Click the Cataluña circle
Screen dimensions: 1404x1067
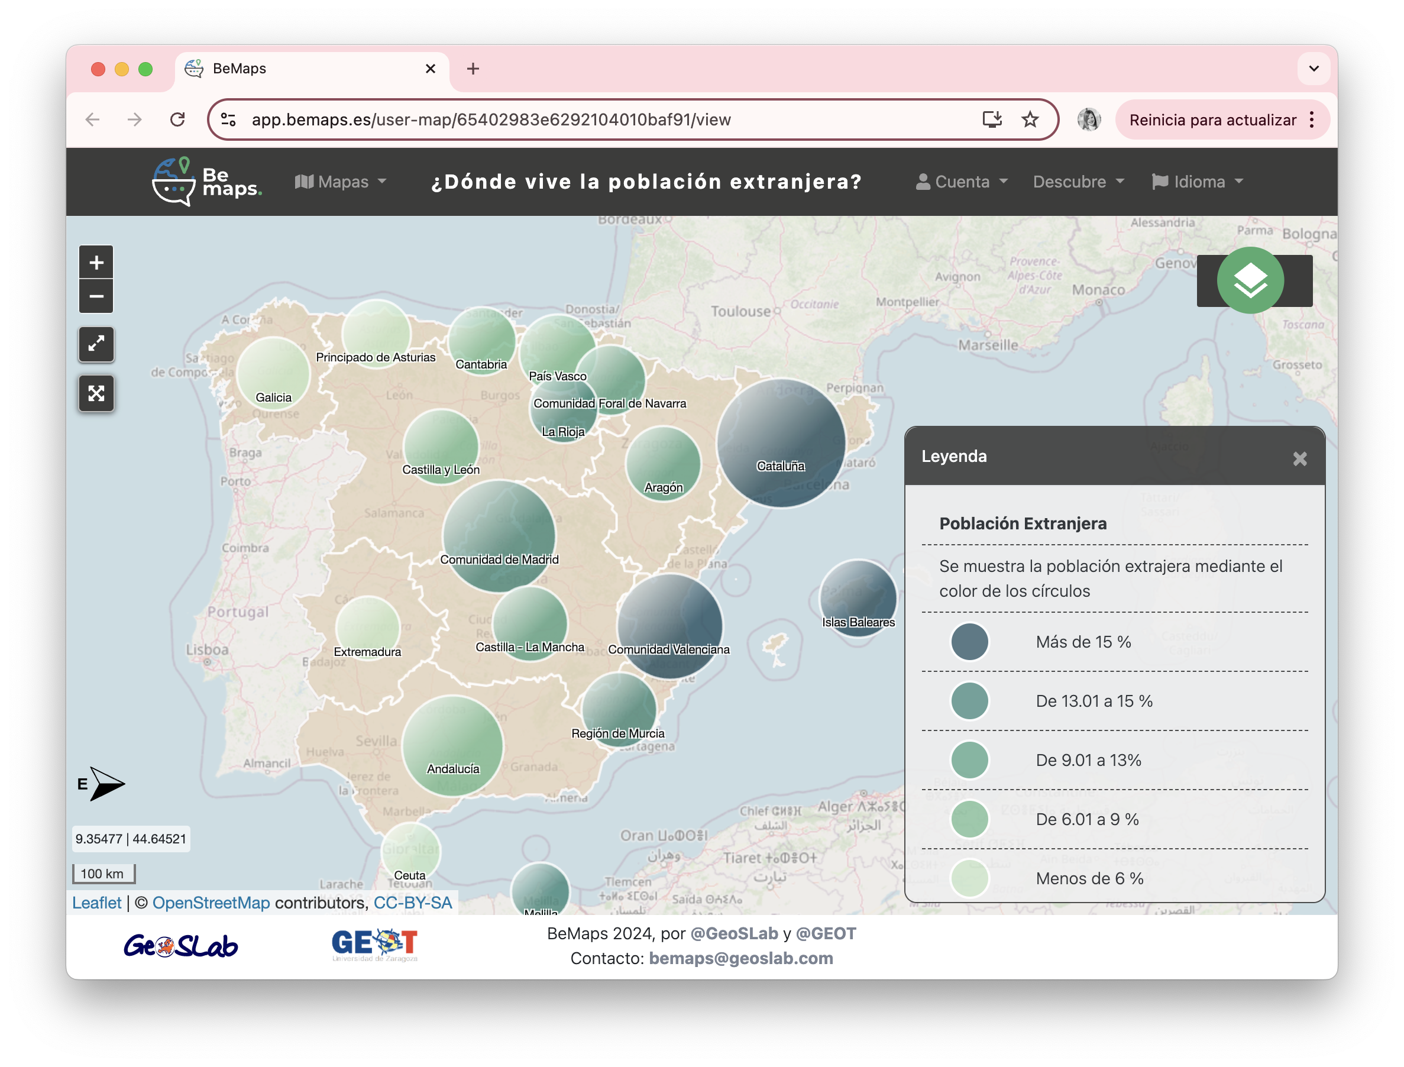[x=781, y=444]
